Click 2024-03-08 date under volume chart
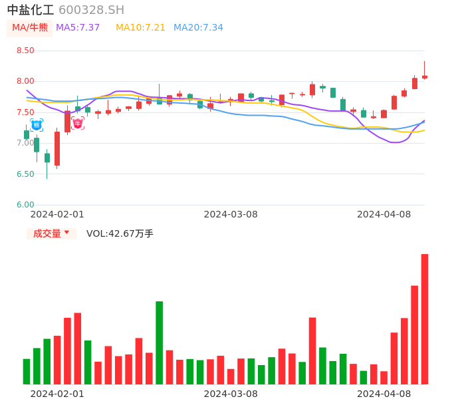The image size is (456, 403). click(x=231, y=394)
